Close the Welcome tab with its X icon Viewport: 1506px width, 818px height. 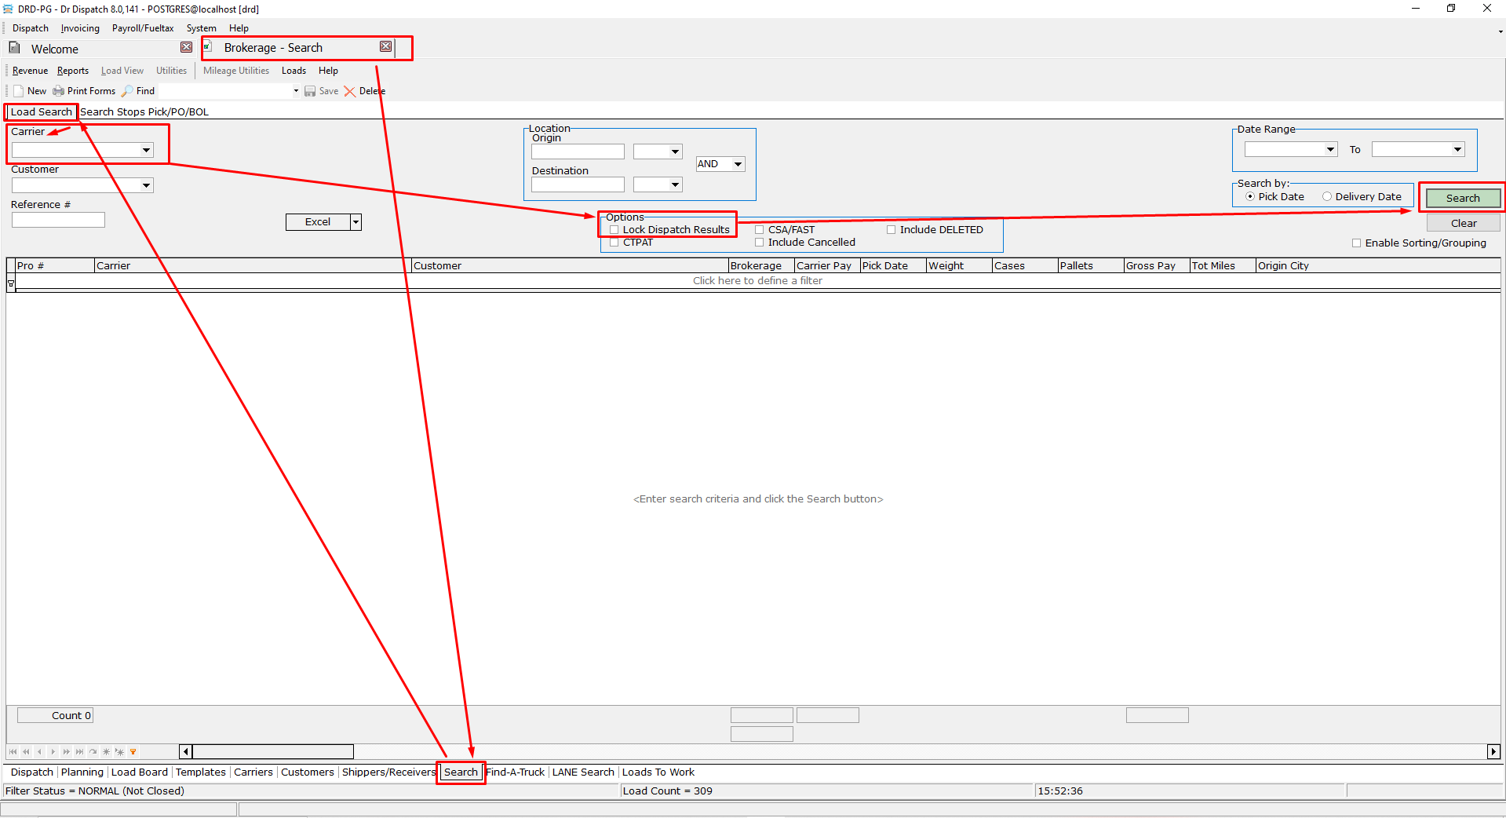click(x=186, y=47)
